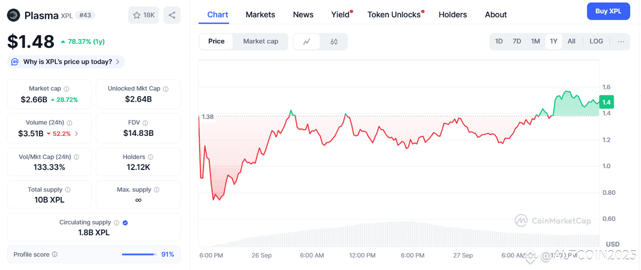Switch to candlestick chart icon
The image size is (641, 270).
[x=334, y=42]
